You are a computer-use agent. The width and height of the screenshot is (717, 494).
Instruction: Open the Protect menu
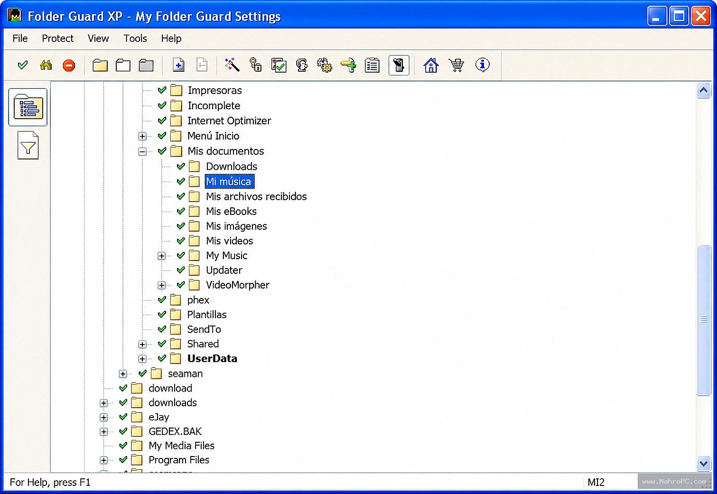tap(57, 38)
